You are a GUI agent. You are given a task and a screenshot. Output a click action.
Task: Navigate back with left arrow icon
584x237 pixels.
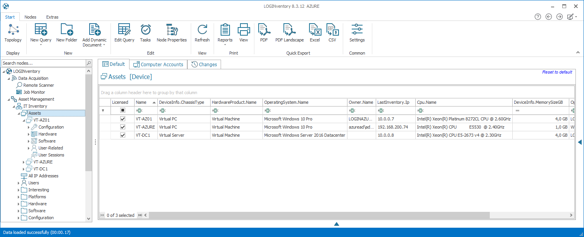click(x=549, y=17)
